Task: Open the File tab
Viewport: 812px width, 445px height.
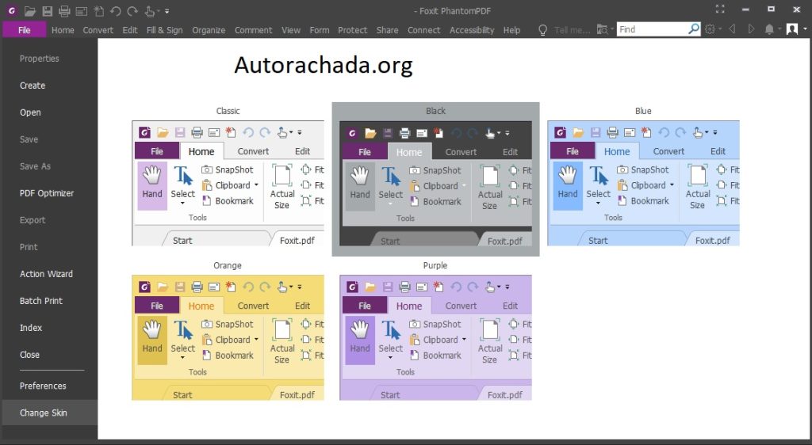Action: 25,30
